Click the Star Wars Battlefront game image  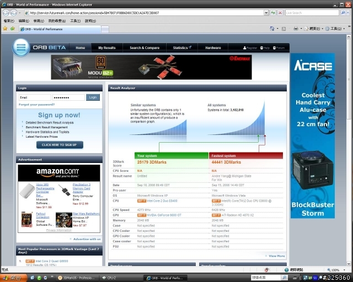pos(64,220)
